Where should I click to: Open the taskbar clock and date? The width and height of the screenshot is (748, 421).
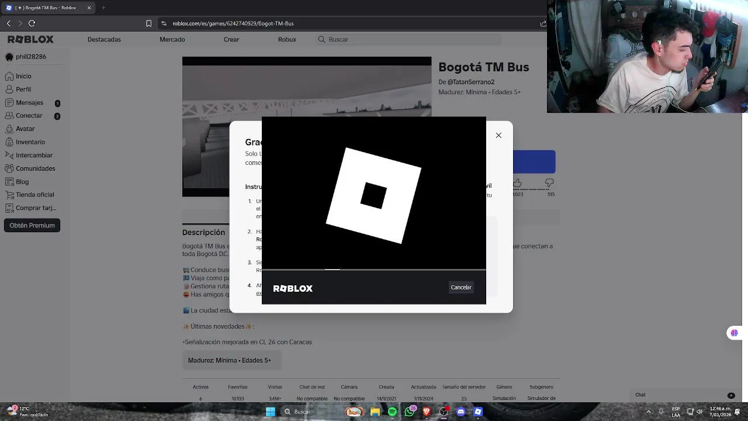pyautogui.click(x=721, y=412)
